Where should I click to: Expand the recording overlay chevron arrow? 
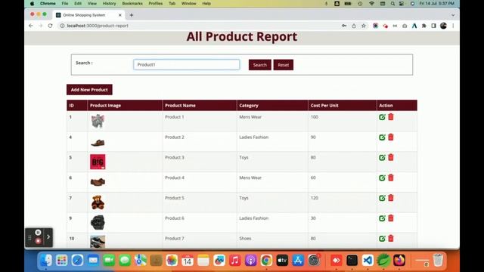tap(48, 236)
